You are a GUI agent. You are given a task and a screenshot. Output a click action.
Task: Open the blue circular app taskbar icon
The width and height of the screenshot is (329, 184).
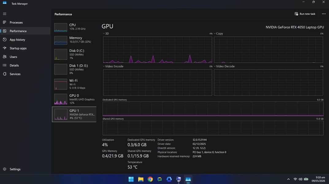pos(169,179)
